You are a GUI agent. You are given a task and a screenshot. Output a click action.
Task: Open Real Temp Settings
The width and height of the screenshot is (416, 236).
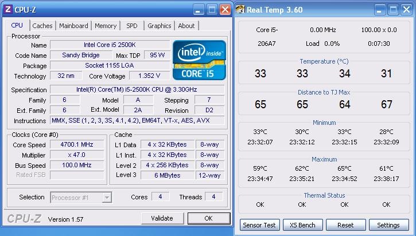click(388, 225)
